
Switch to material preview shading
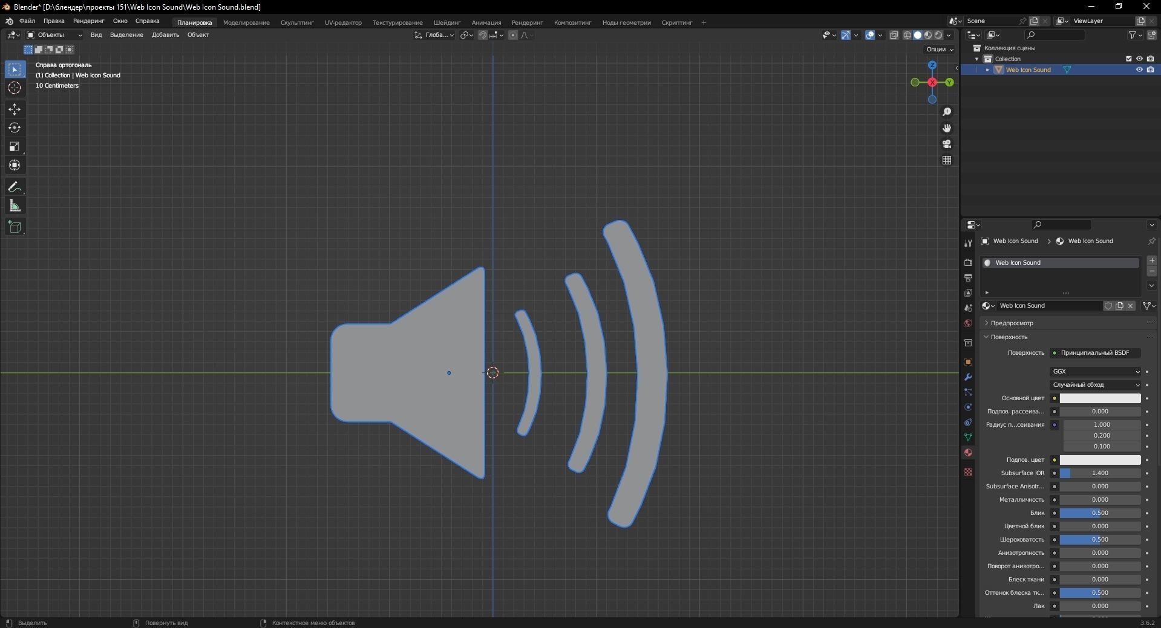(x=928, y=35)
